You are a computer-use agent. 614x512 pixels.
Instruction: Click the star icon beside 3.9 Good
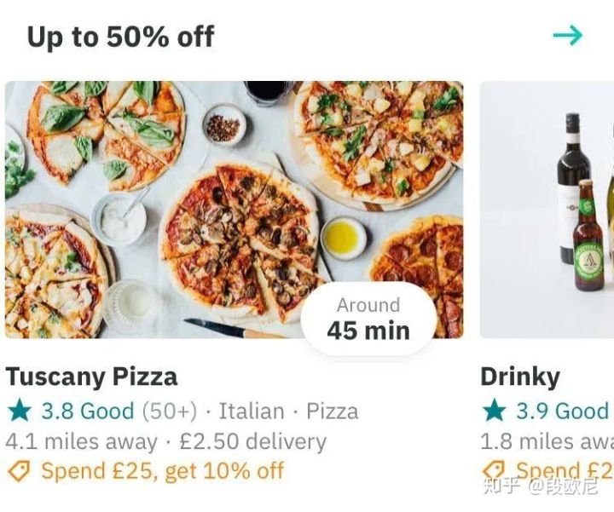495,411
